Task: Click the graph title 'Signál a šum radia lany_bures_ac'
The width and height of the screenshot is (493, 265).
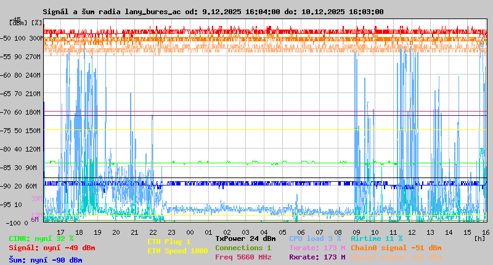Action: 112,12
